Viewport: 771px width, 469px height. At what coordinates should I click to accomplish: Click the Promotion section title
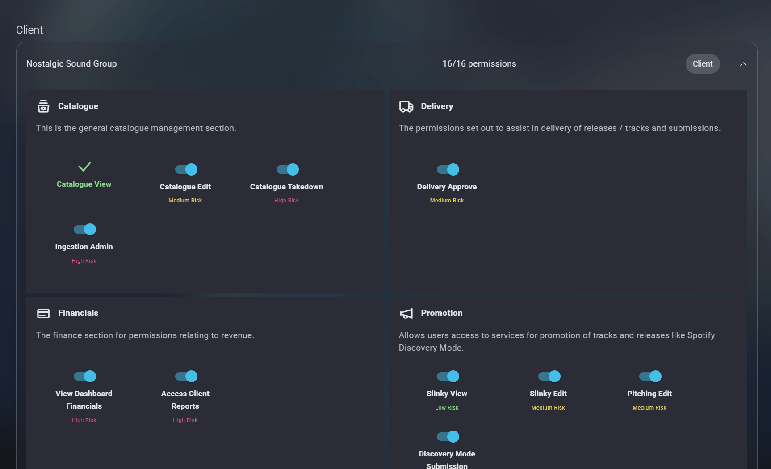pos(442,313)
